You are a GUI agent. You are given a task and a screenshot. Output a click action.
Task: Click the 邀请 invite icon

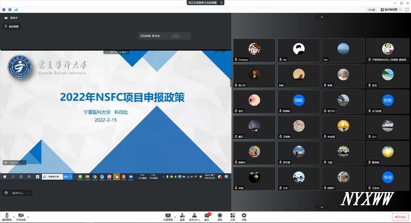(182, 217)
